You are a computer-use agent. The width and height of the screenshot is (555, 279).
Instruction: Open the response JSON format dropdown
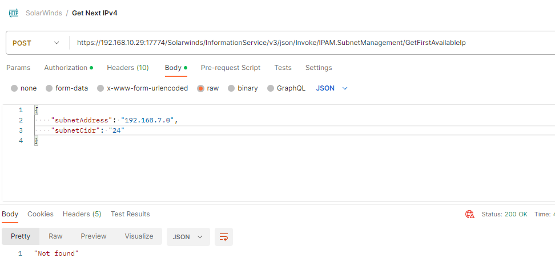(188, 237)
